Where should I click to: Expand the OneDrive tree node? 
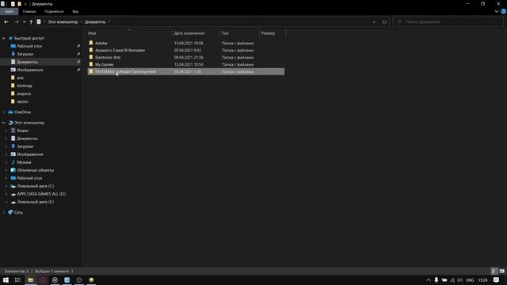(x=4, y=112)
